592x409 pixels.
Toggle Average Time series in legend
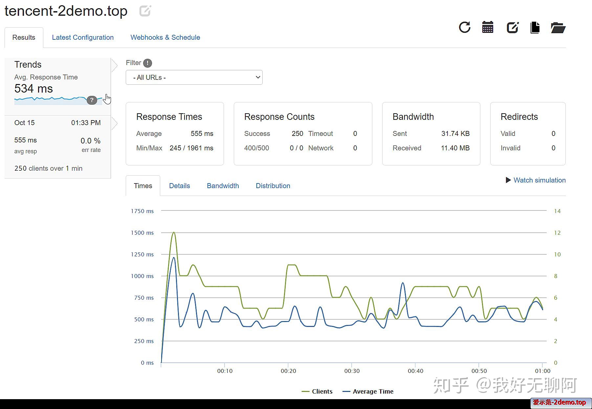click(368, 391)
